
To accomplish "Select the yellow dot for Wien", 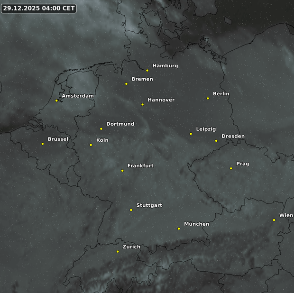I will [274, 220].
